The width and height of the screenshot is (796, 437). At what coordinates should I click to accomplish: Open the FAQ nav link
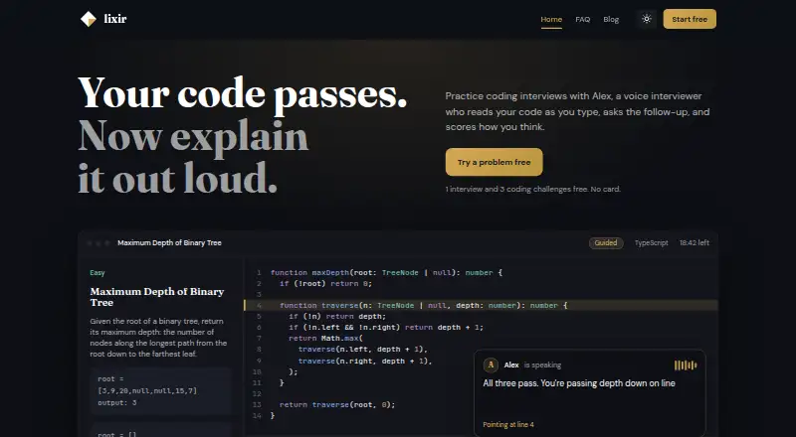583,19
